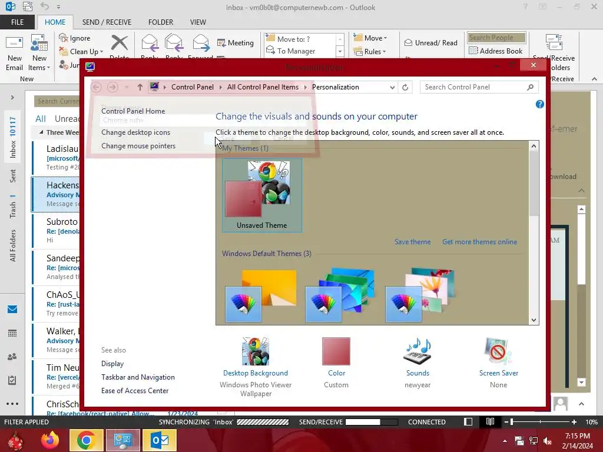The height and width of the screenshot is (452, 603).
Task: Open the Sounds settings icon
Action: (418, 351)
